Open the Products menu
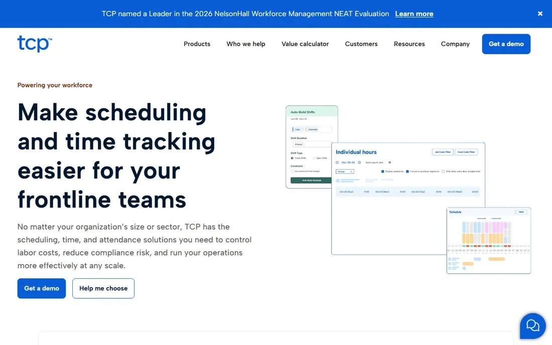This screenshot has height=345, width=552. [197, 44]
